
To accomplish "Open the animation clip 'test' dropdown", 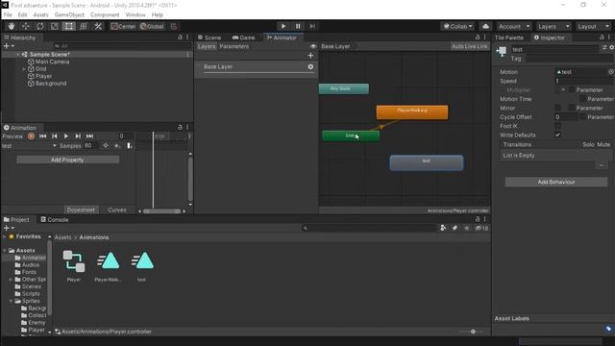I will (30, 146).
